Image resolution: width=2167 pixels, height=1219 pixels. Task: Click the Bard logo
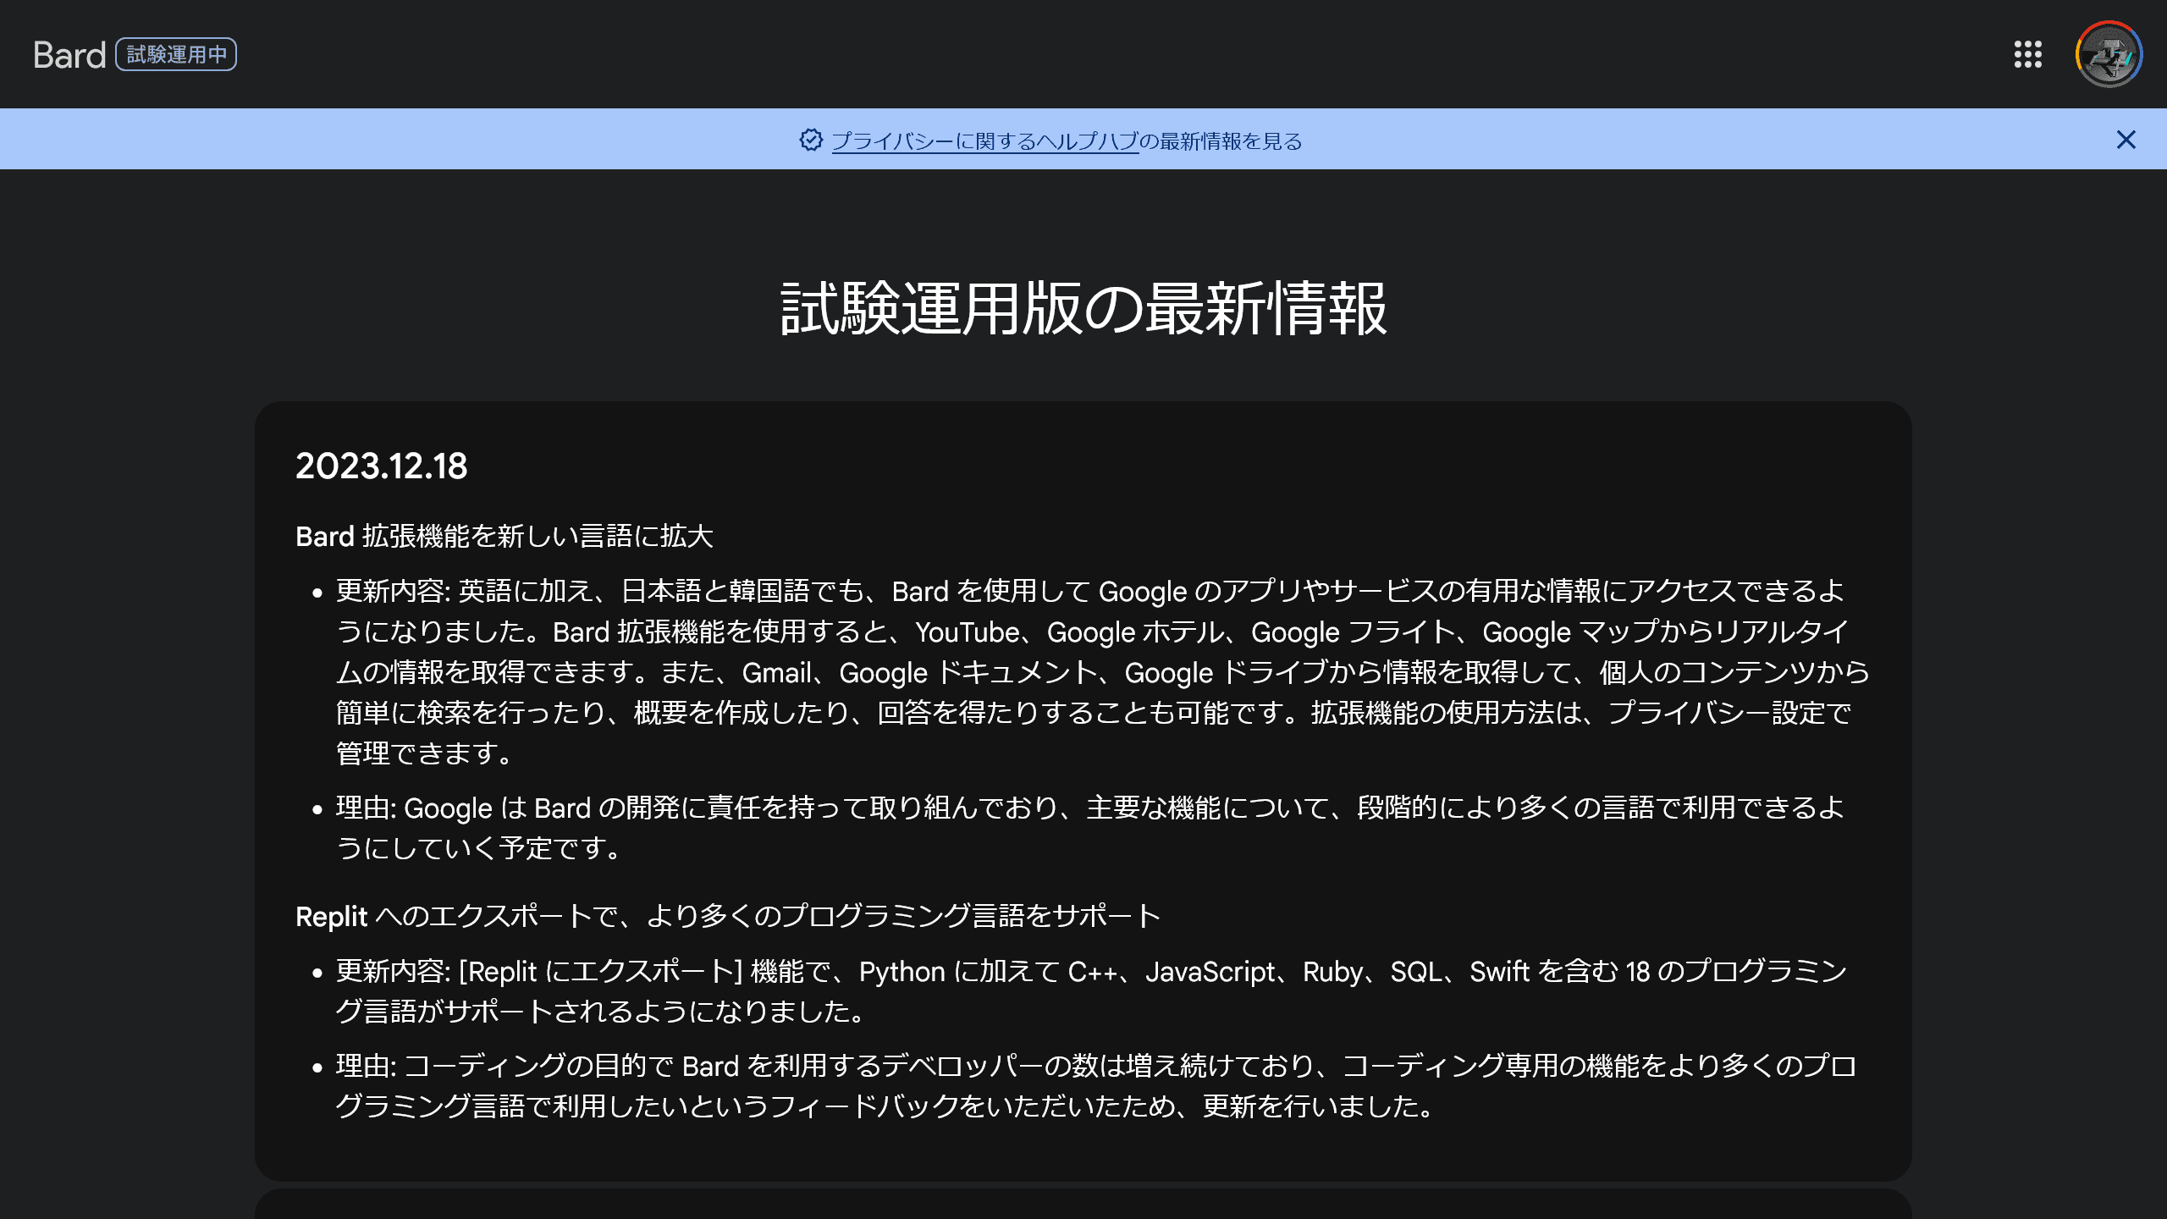pos(69,55)
